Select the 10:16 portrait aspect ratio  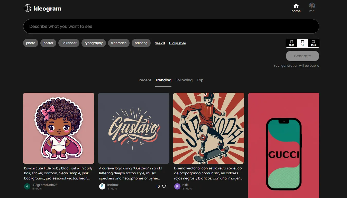[291, 43]
